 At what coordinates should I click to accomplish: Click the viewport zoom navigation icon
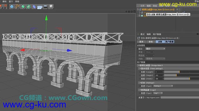[x=129, y=12]
